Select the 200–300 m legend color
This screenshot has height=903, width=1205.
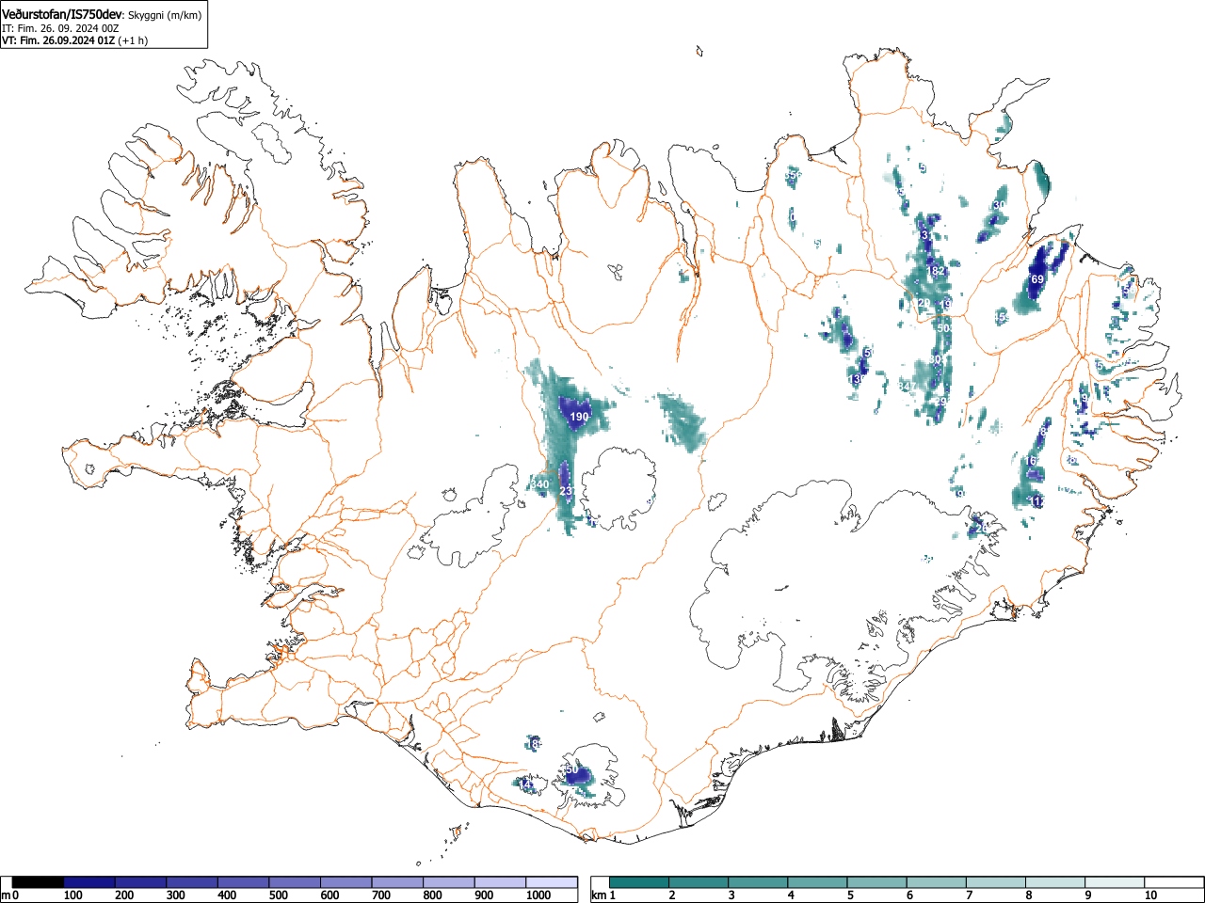pyautogui.click(x=141, y=882)
